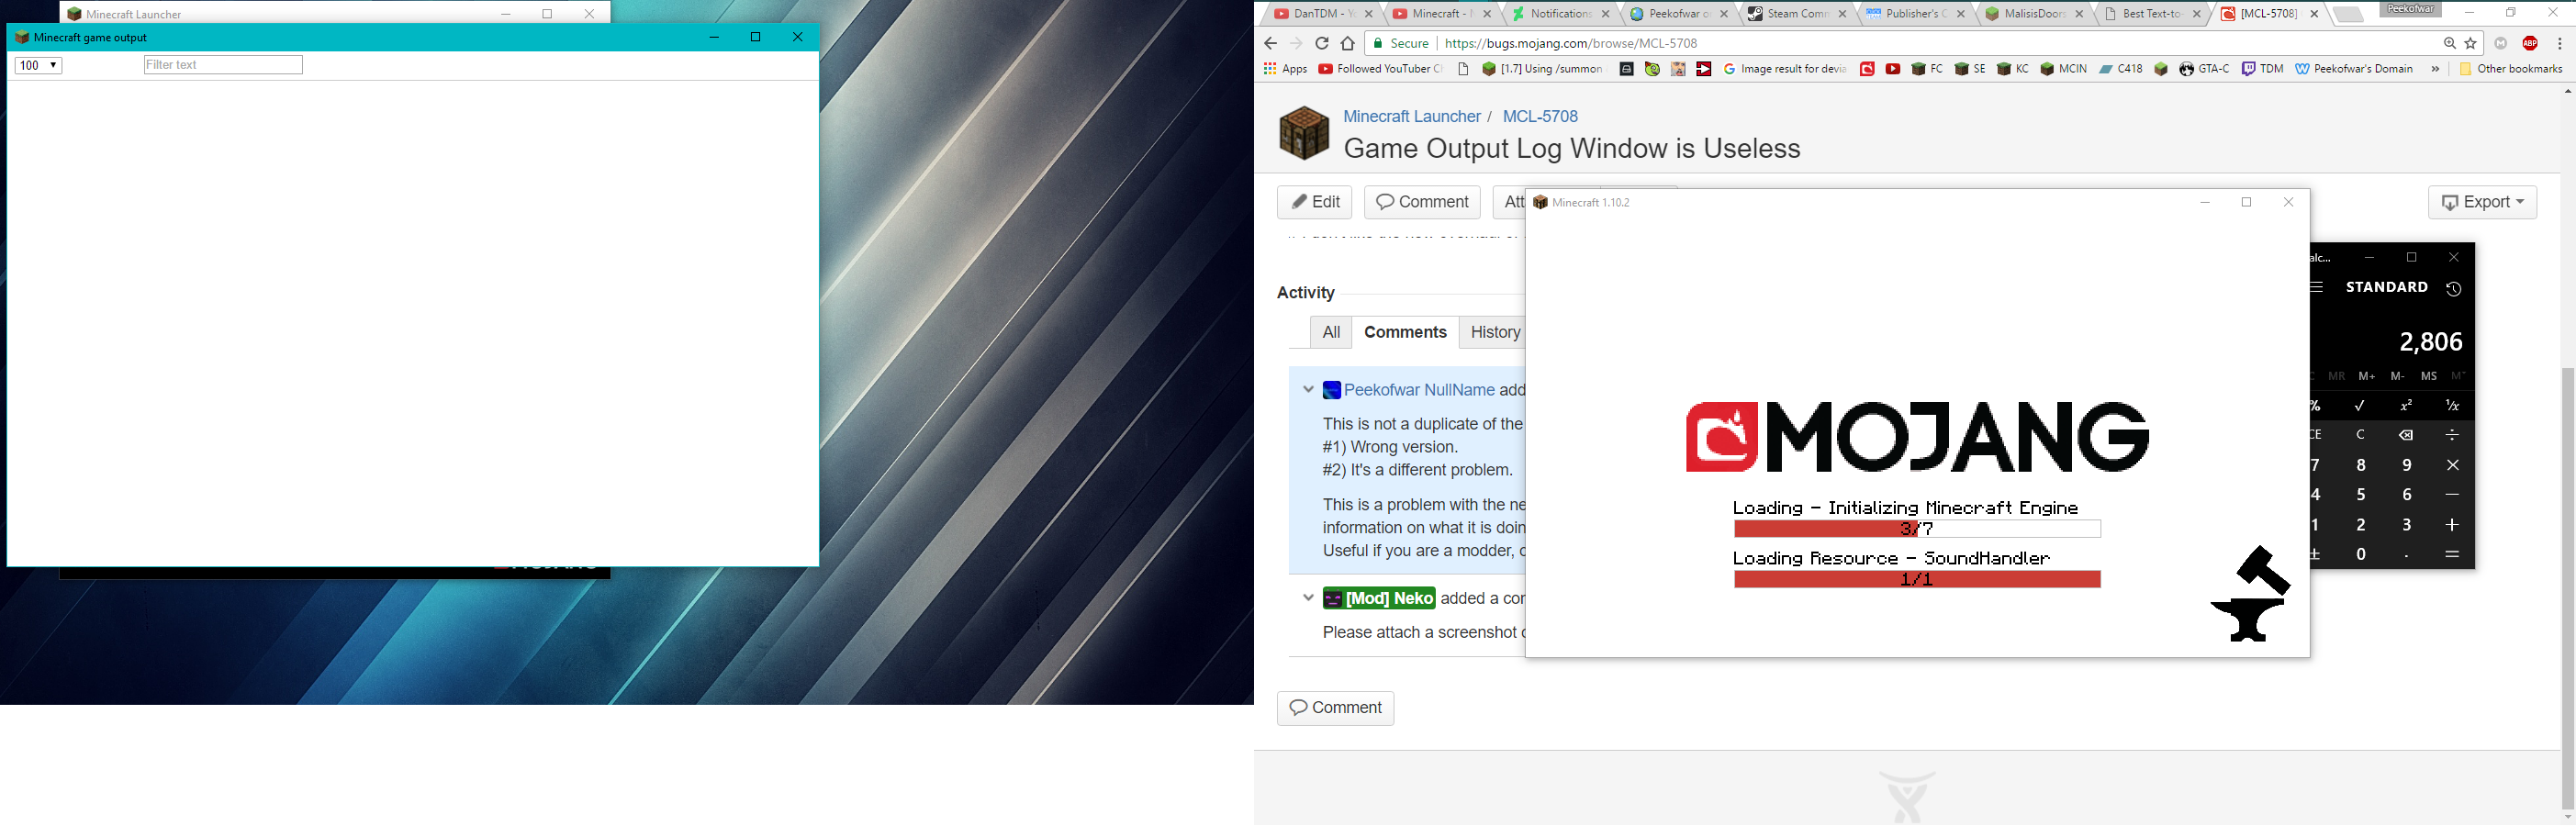Reload the bugs.mojang.com page
This screenshot has height=826, width=2576.
pos(1322,43)
